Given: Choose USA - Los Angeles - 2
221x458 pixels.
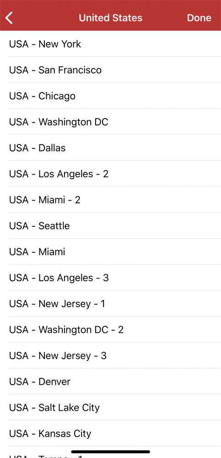Looking at the screenshot, I should [x=110, y=174].
